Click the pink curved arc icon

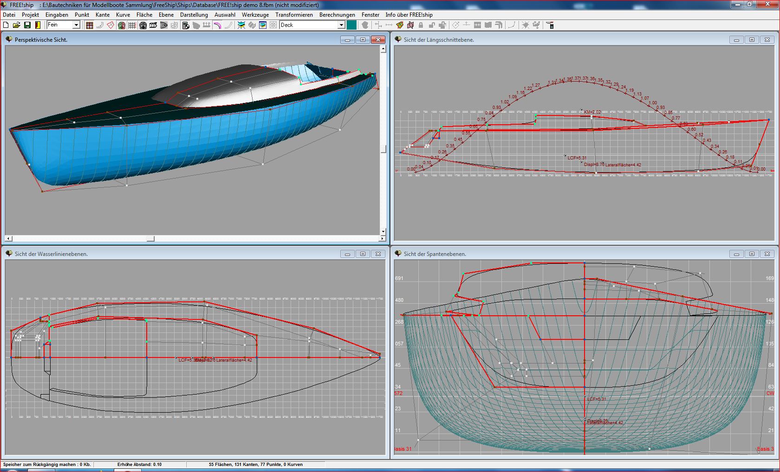[217, 25]
